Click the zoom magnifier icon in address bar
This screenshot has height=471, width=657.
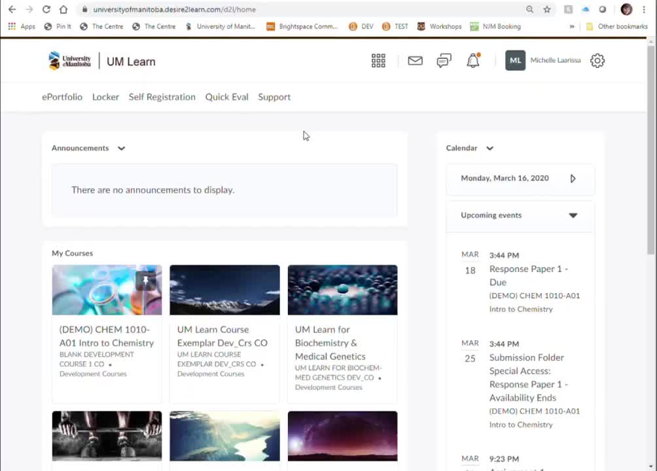tap(529, 9)
